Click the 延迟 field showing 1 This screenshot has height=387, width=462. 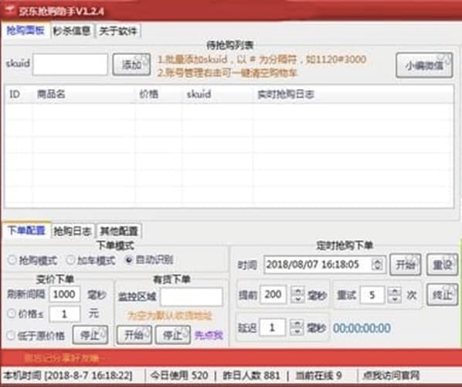273,327
